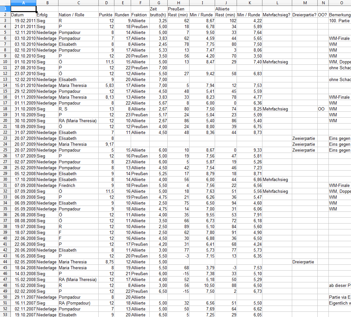Click the 102 Rest (min) cell
The width and height of the screenshot is (351, 317).
(226, 21)
